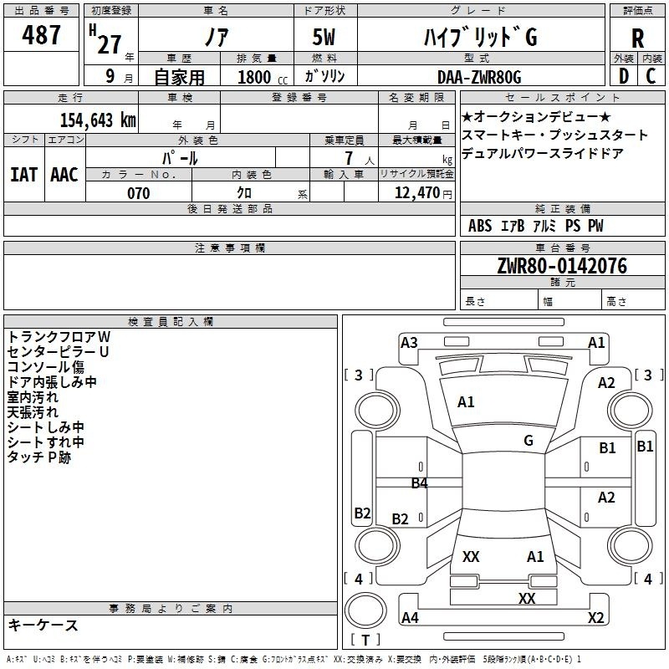Click interior grade letter C
The width and height of the screenshot is (669, 669).
651,76
